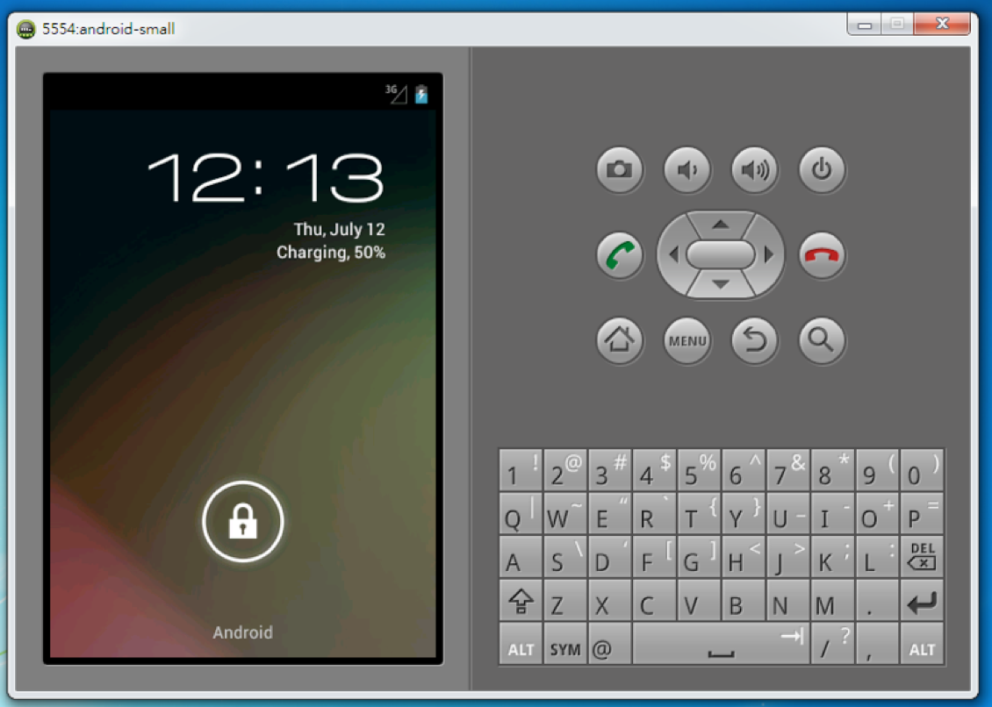Click the D-pad left arrow
Screen dimensions: 992x707
tap(673, 254)
